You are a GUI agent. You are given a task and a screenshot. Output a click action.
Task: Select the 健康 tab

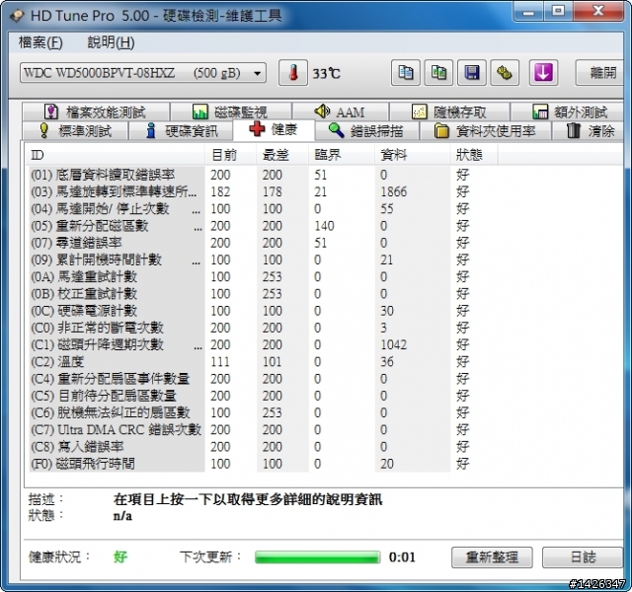pos(274,129)
